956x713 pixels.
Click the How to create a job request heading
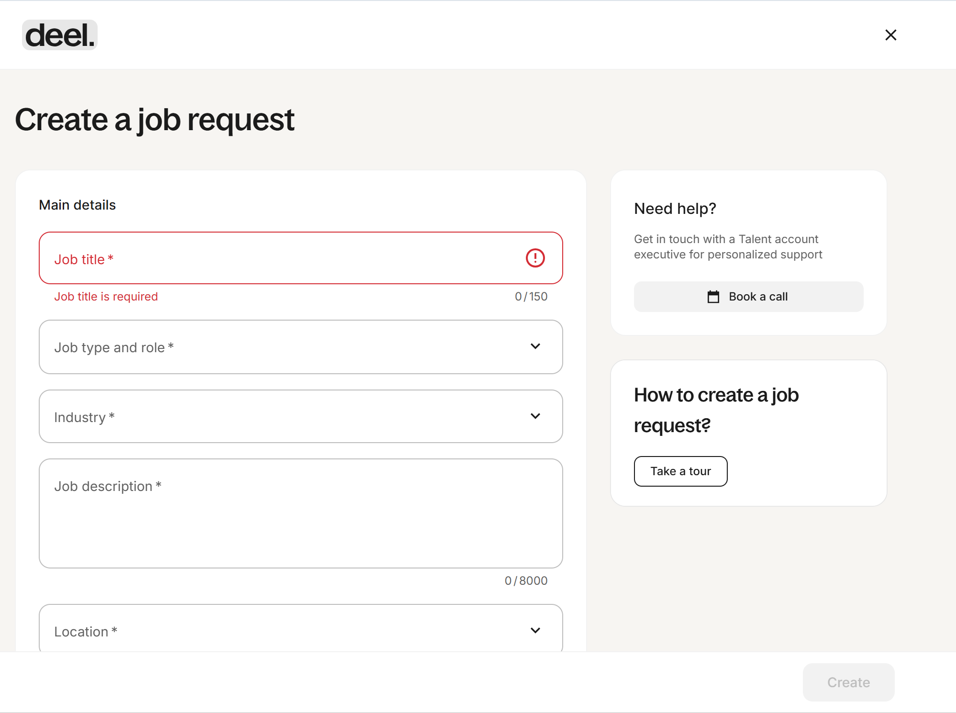click(x=716, y=410)
